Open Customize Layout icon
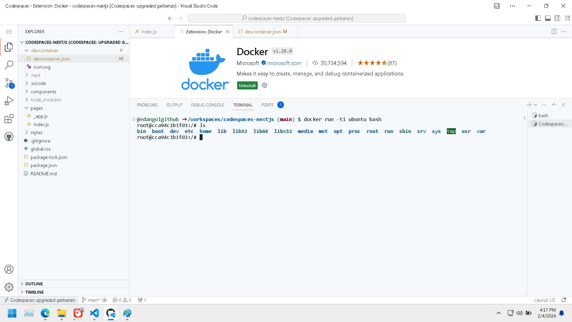This screenshot has width=572, height=322. click(x=568, y=18)
